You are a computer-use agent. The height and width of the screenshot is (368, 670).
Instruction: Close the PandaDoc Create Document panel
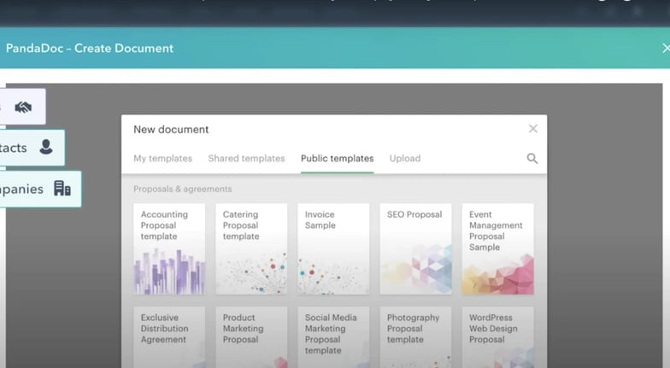click(666, 49)
